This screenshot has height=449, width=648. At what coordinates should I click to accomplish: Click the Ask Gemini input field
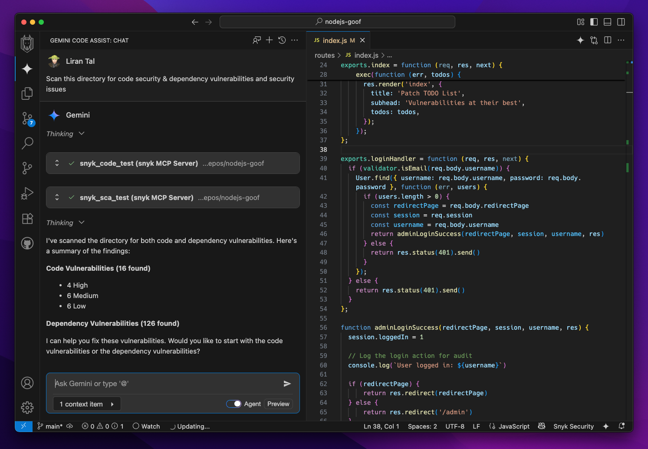(x=165, y=383)
